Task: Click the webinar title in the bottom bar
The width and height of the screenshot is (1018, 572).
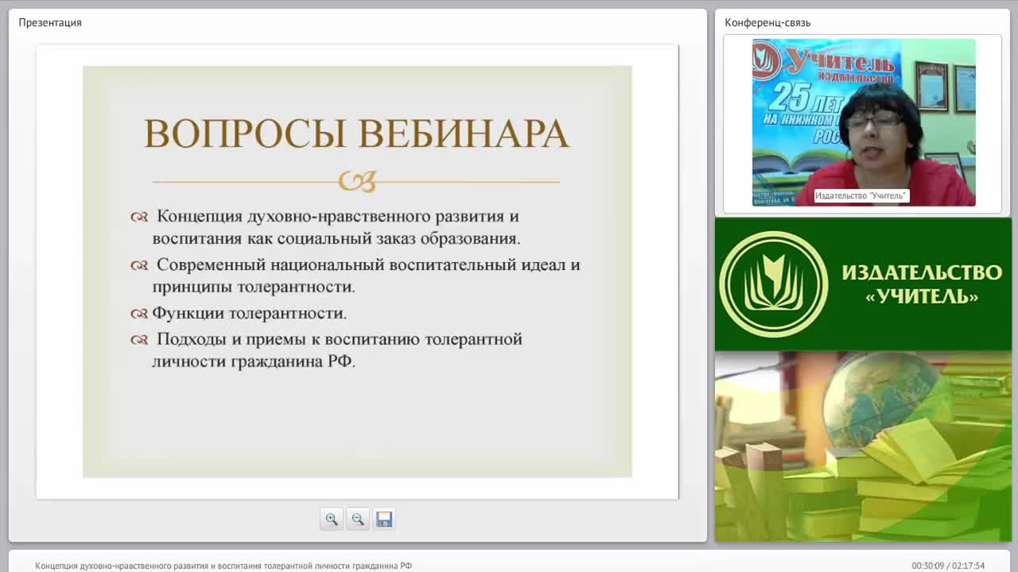Action: coord(223,566)
